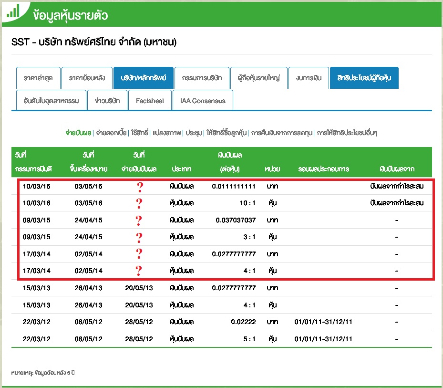Click the dividend value 0.037037037
The height and width of the screenshot is (388, 443).
[236, 220]
